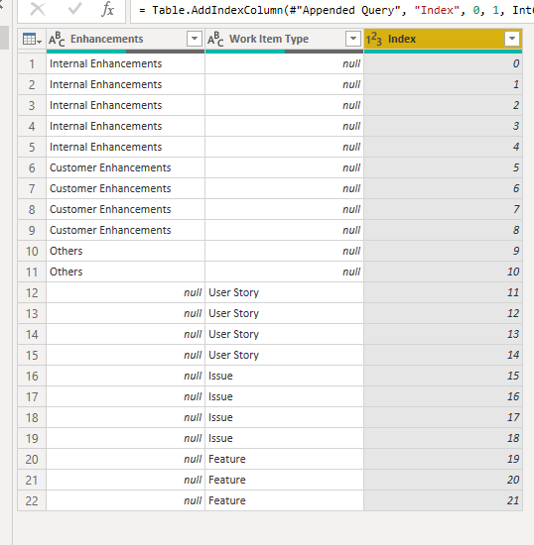
Task: Click Index value 13 cell
Action: [x=443, y=334]
